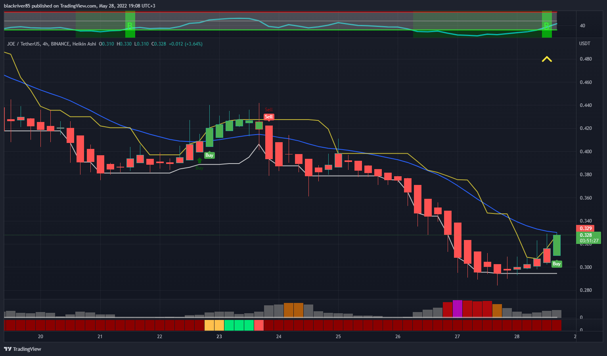607x356 pixels.
Task: Click the faint green Buy text below the arrow
Action: point(199,168)
